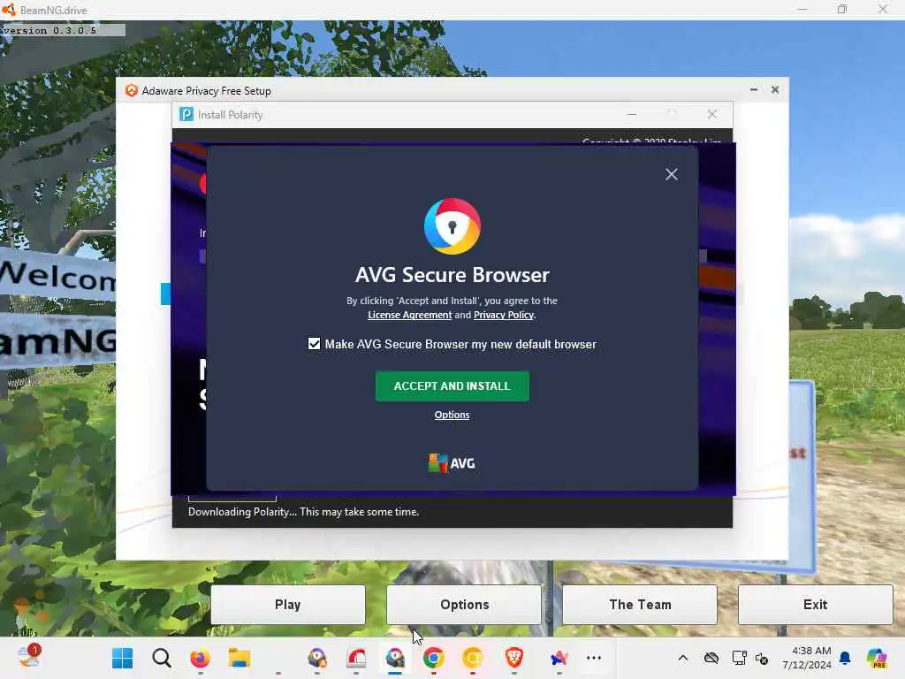905x679 pixels.
Task: Click Exit in the BeamNG menu
Action: pos(816,605)
